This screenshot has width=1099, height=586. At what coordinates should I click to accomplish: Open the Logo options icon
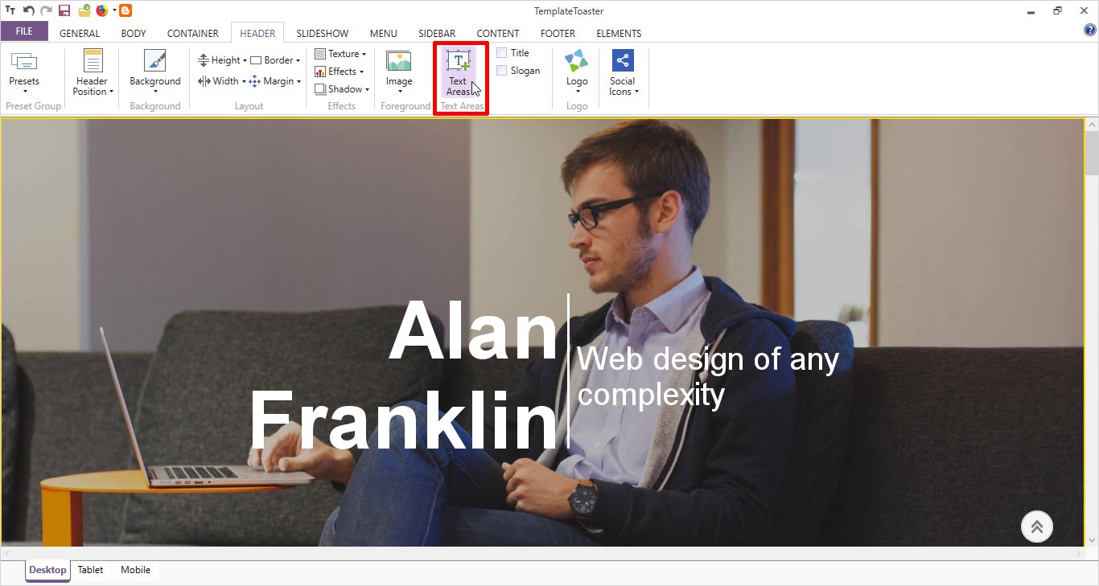coord(576,62)
